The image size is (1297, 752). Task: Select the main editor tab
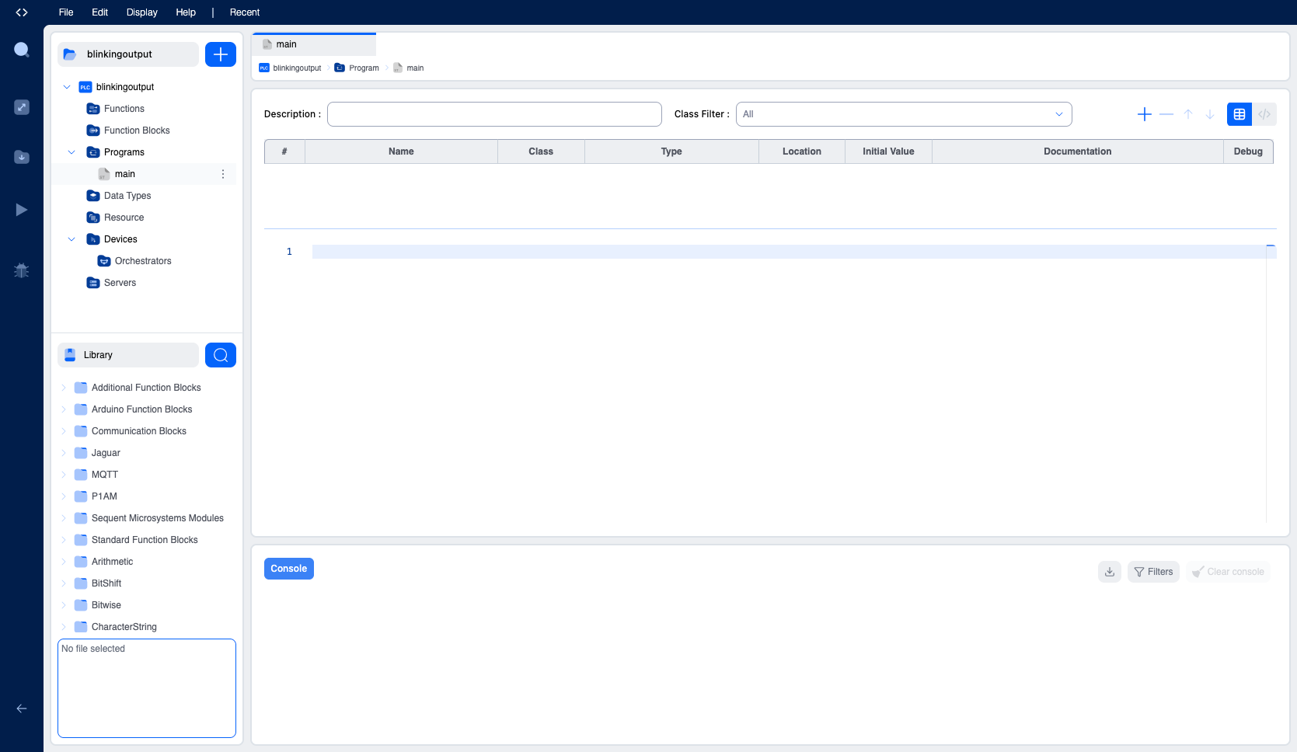pos(314,44)
